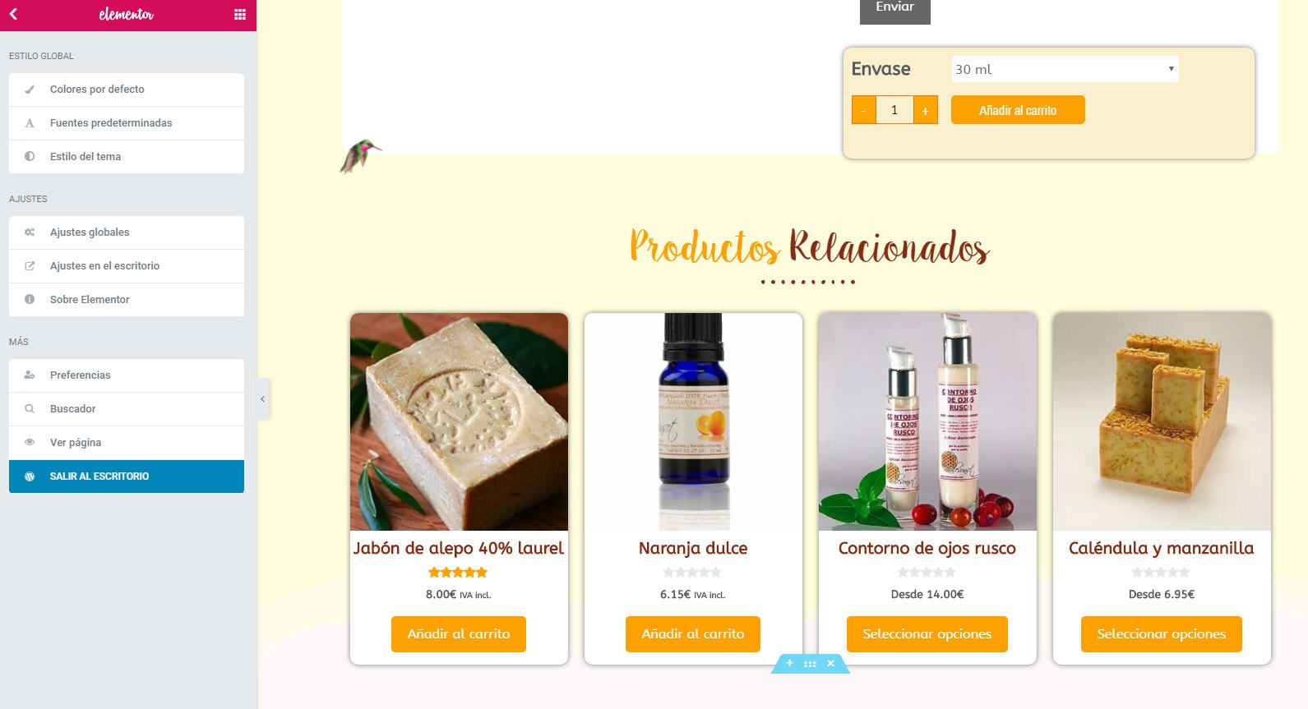The width and height of the screenshot is (1308, 709).
Task: Open Fuentes predeterminadas menu item
Action: [127, 123]
